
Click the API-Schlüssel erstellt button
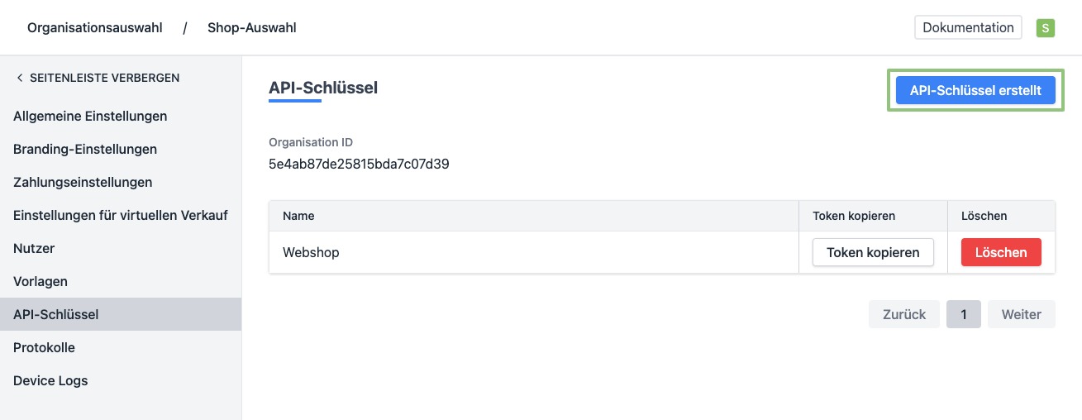point(975,91)
